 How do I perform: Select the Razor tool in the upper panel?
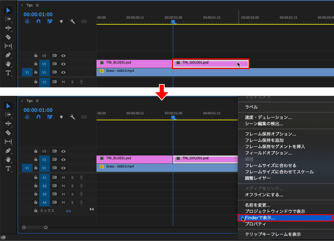[x=8, y=37]
